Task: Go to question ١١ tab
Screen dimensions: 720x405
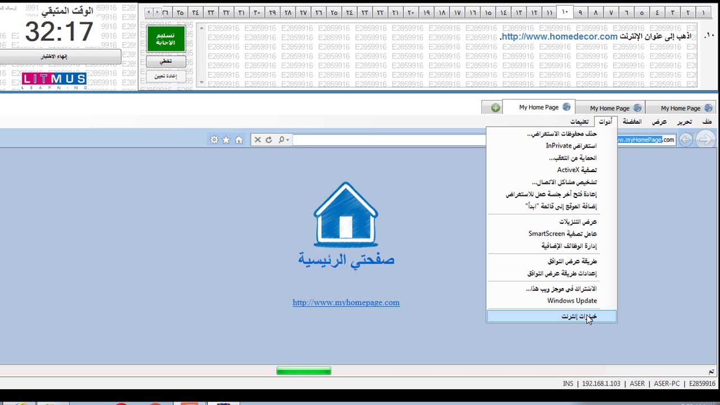Action: click(x=550, y=12)
